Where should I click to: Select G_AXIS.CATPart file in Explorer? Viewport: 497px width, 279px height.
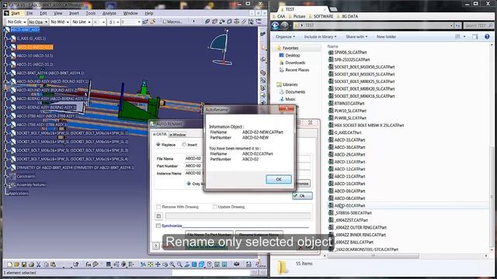point(348,133)
